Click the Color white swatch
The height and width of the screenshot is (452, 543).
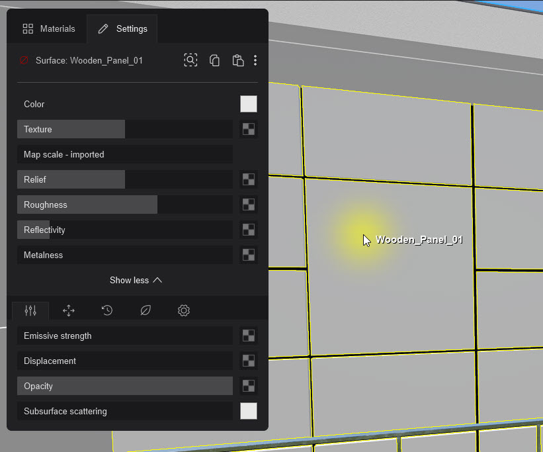tap(248, 104)
